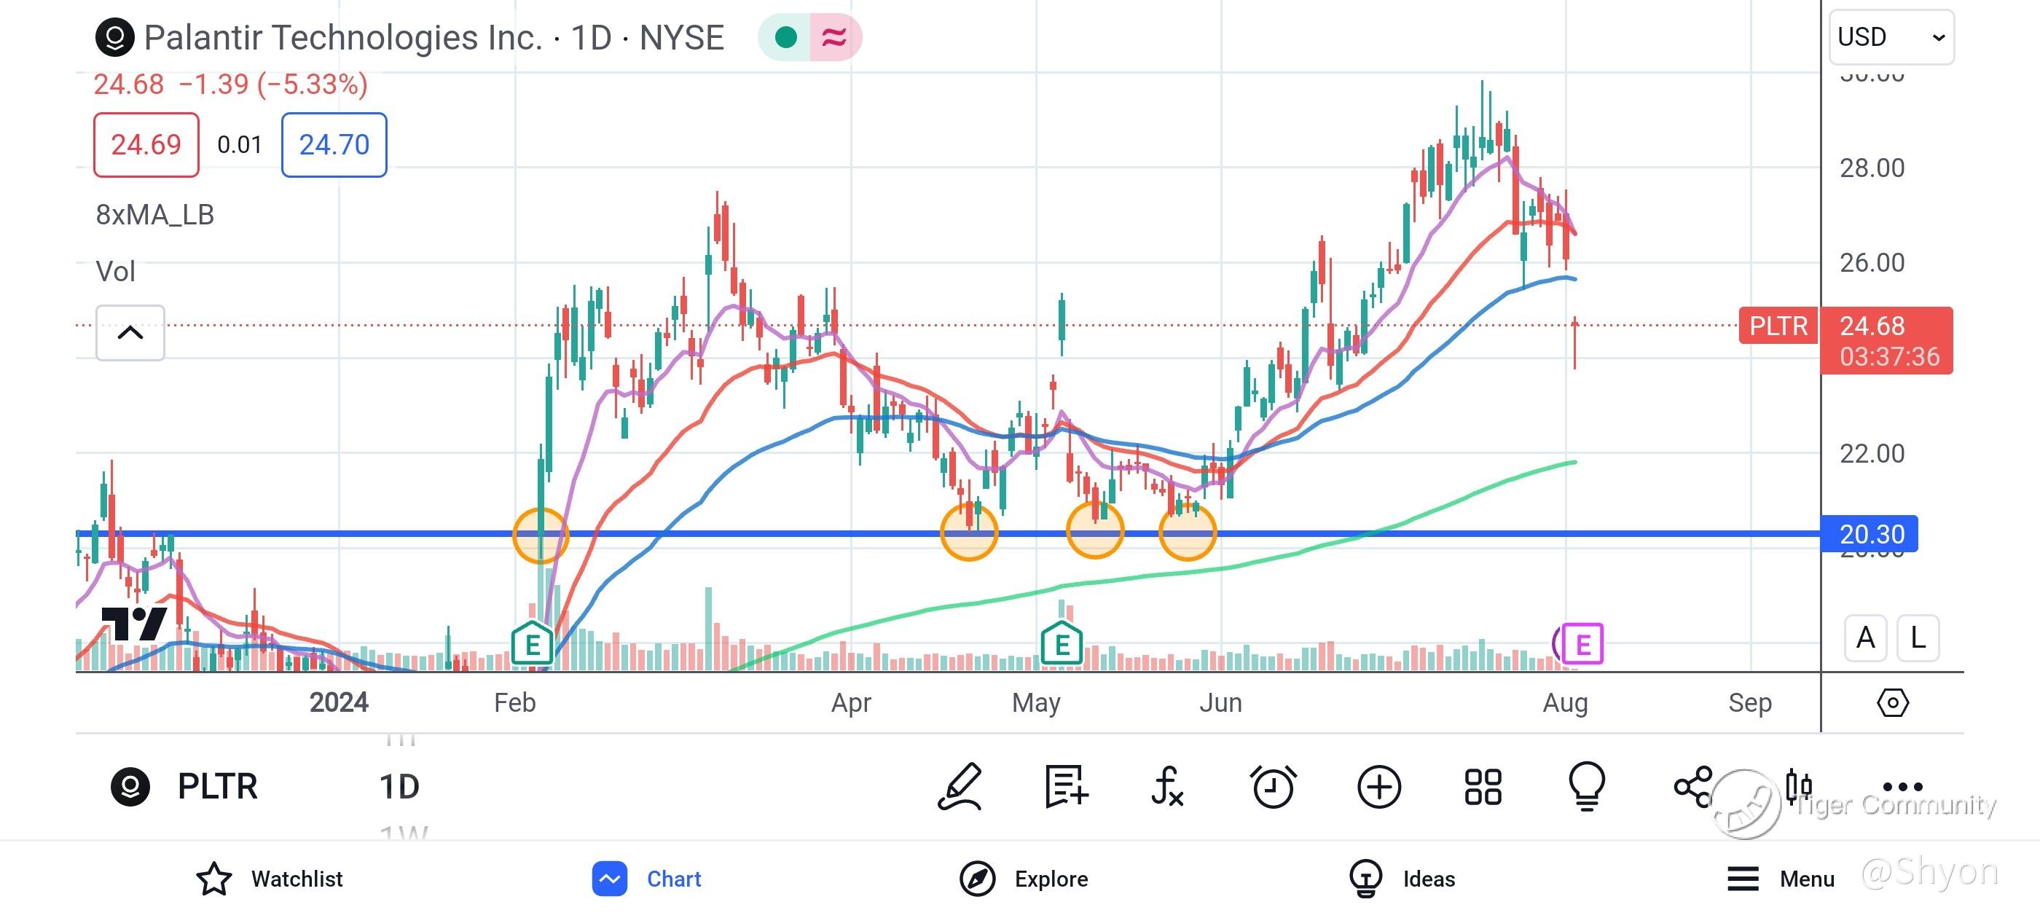Collapse the indicator legend with chevron
This screenshot has width=2040, height=918.
coord(130,333)
